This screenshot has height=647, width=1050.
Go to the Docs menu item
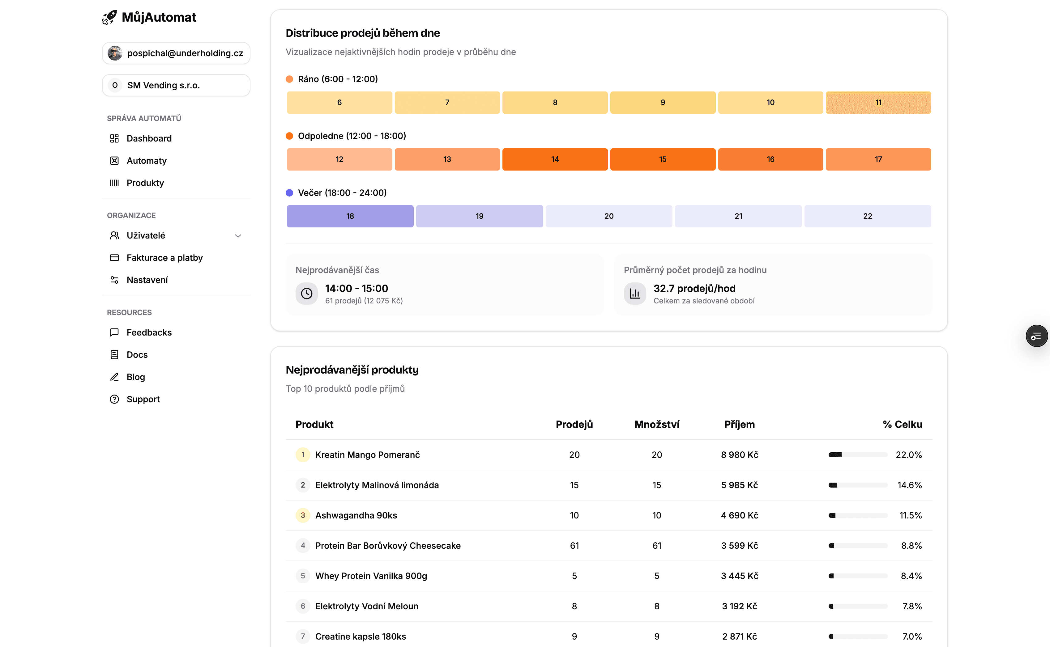(x=137, y=355)
